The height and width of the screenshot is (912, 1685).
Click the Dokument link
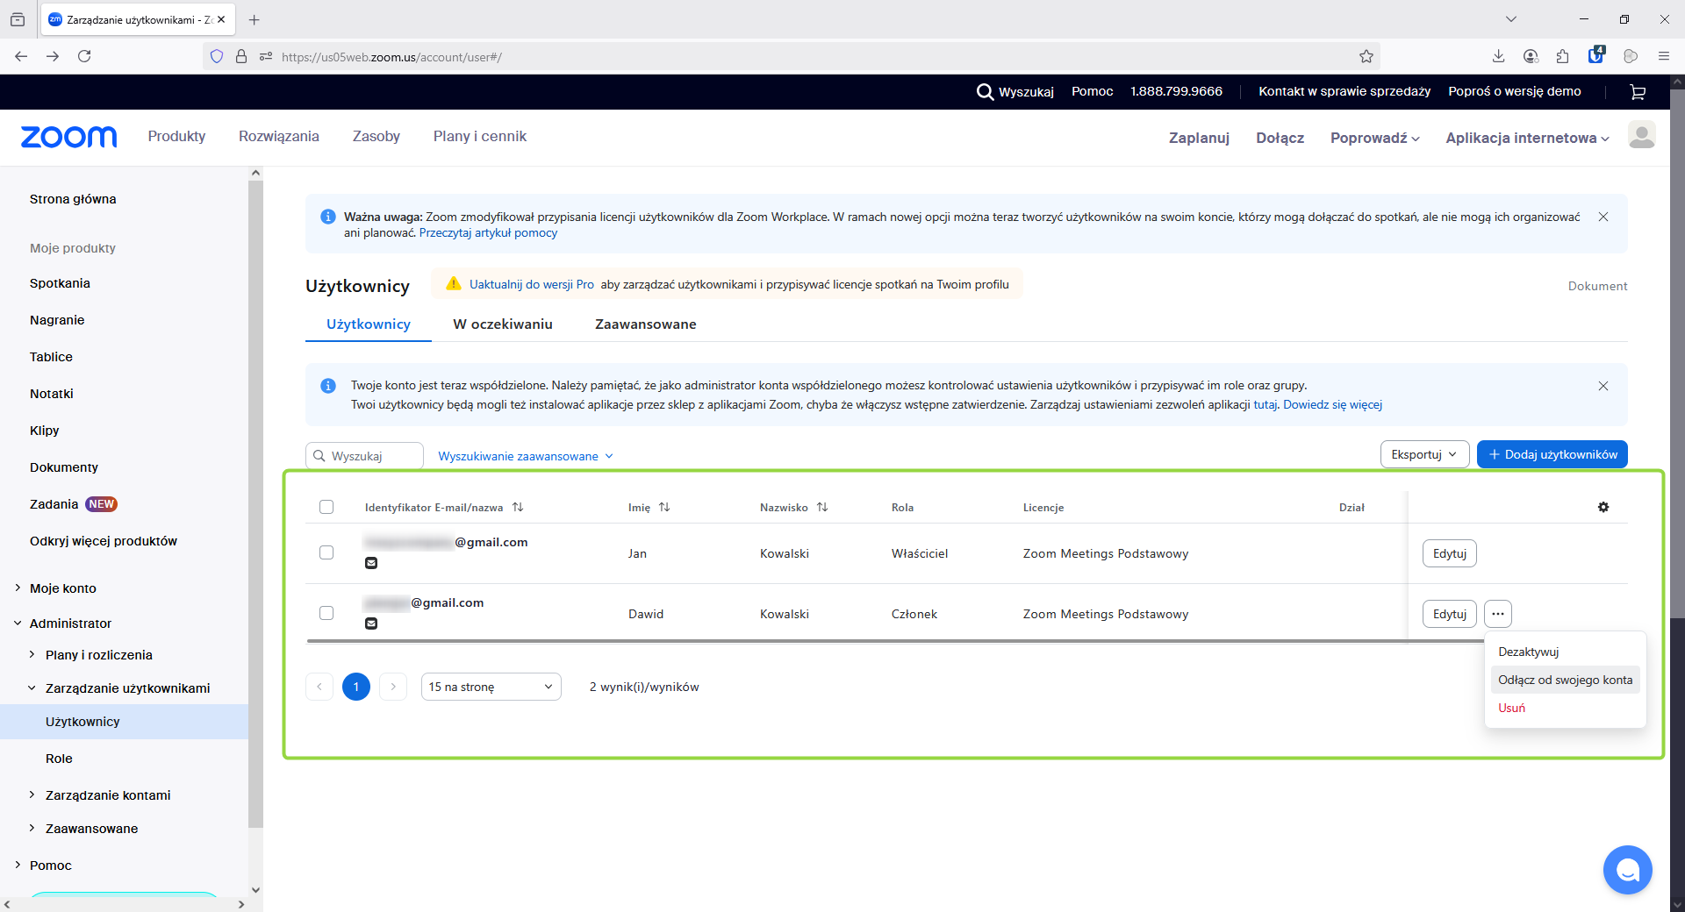(x=1597, y=286)
